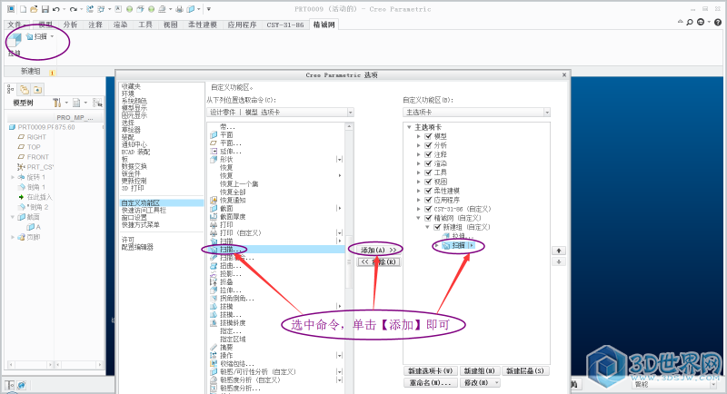Viewport: 727px width, 394px height.
Task: Select the 拔模斜度 command in the list
Action: pos(228,322)
